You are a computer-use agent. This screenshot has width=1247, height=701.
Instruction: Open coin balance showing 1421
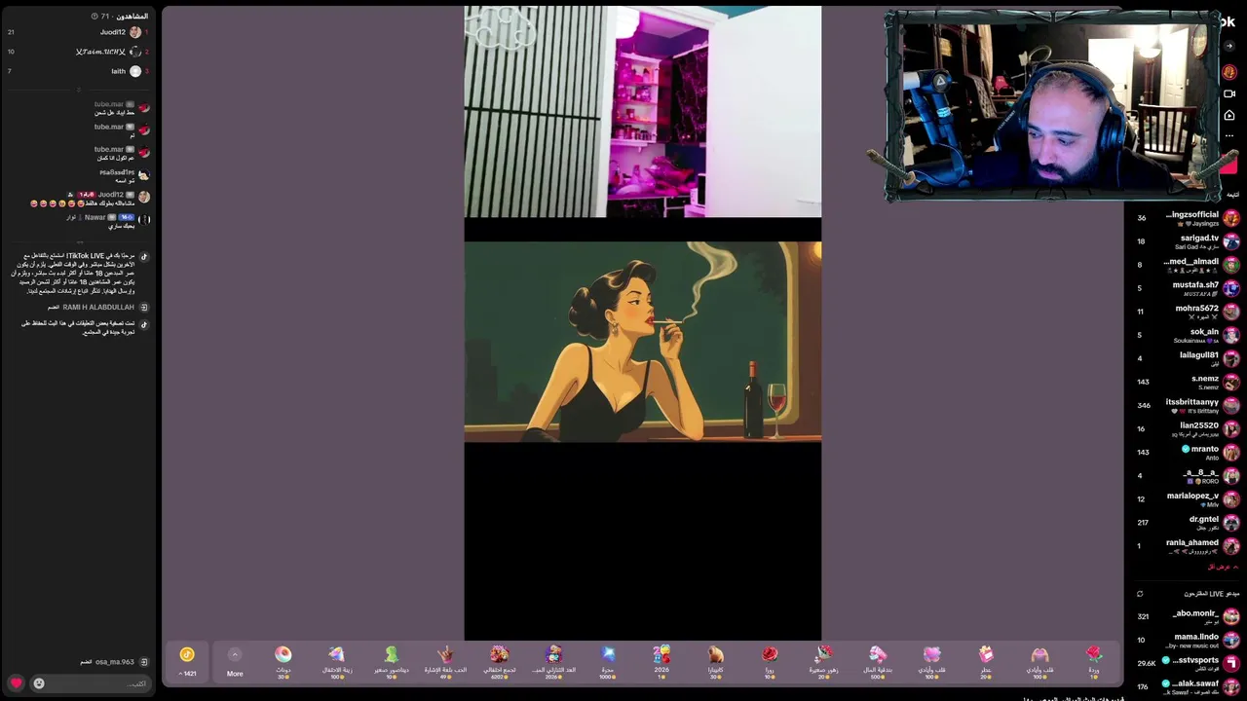[x=187, y=660]
